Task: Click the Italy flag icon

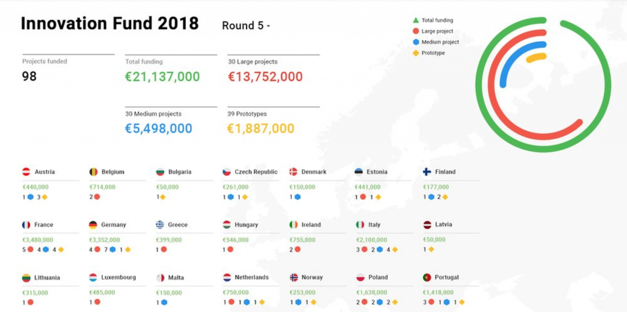Action: [360, 225]
